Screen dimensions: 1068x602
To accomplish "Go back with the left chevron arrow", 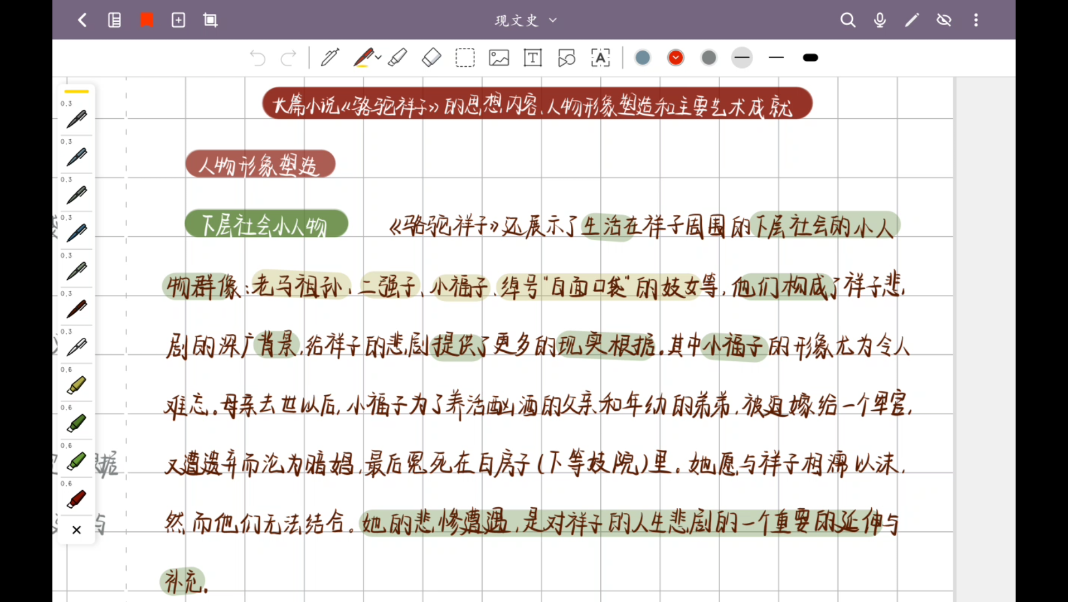I will pyautogui.click(x=82, y=21).
